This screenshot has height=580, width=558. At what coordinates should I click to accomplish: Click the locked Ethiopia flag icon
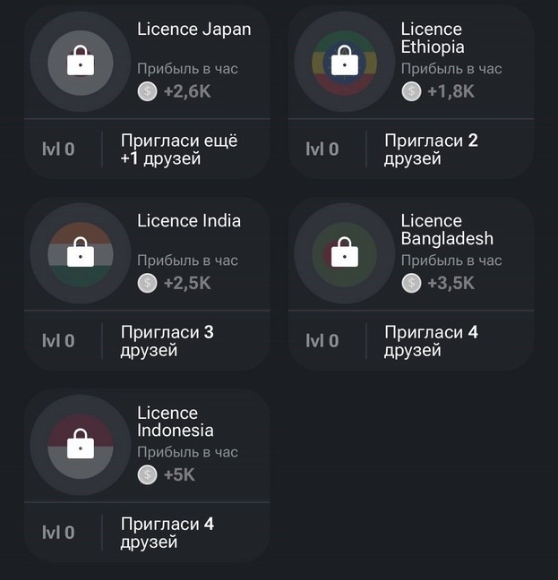click(x=344, y=62)
